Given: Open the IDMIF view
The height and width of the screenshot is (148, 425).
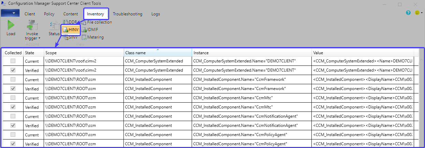Looking at the screenshot, I should click(x=90, y=30).
